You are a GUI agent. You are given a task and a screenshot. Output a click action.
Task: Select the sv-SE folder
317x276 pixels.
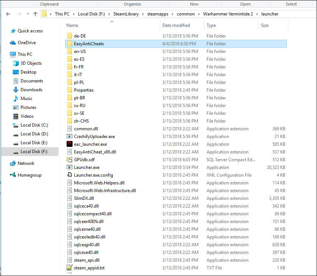[176, 113]
